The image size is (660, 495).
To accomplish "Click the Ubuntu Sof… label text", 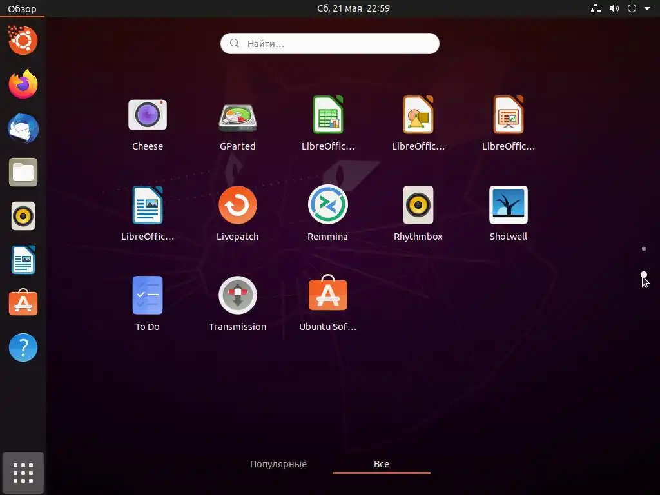I will pyautogui.click(x=328, y=327).
